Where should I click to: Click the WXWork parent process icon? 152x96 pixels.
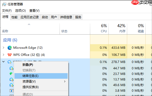(10, 62)
